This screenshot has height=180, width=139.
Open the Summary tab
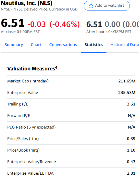point(14,45)
